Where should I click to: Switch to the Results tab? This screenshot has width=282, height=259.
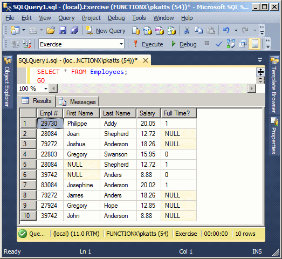tap(37, 101)
